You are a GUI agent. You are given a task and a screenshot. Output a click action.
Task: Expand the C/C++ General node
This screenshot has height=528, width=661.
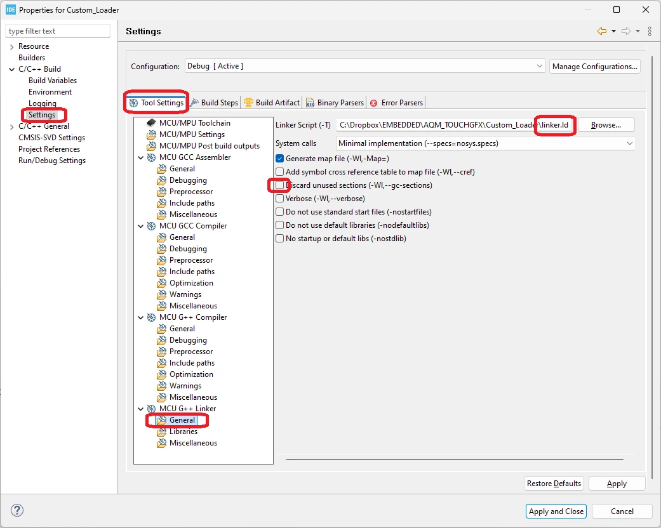coord(11,126)
